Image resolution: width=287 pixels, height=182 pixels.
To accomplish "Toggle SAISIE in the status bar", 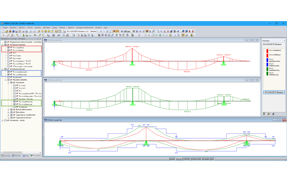I will [x=172, y=159].
